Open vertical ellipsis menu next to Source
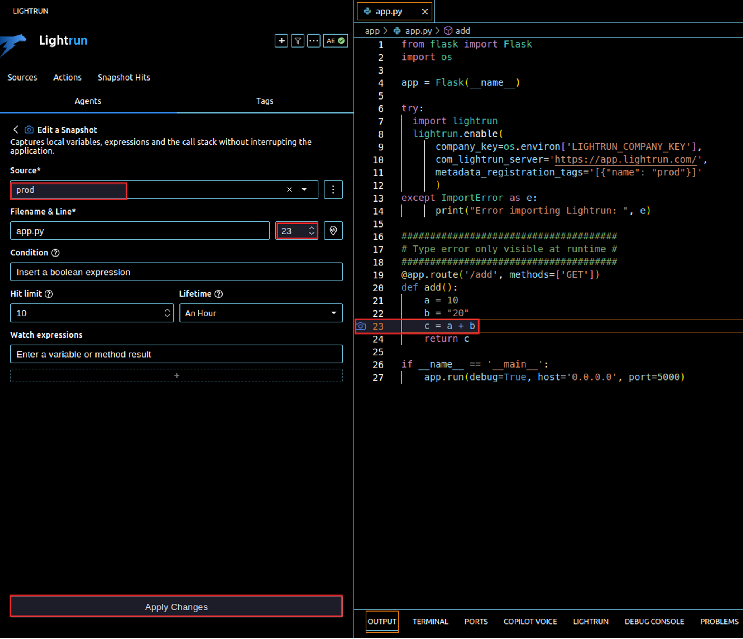This screenshot has height=639, width=743. pyautogui.click(x=333, y=190)
